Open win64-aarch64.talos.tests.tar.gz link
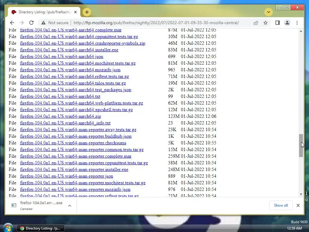Image resolution: width=309 pixels, height=232 pixels. click(x=73, y=83)
